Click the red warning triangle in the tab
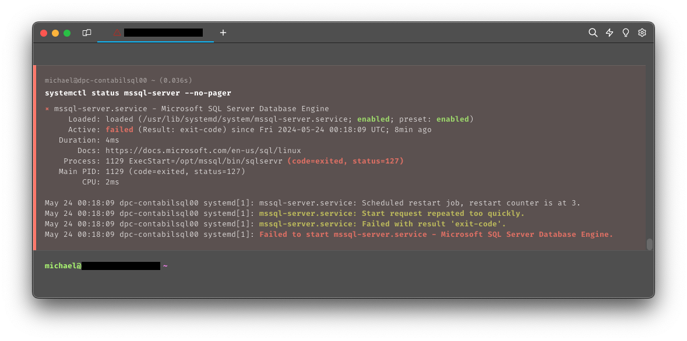The width and height of the screenshot is (687, 341). click(117, 33)
